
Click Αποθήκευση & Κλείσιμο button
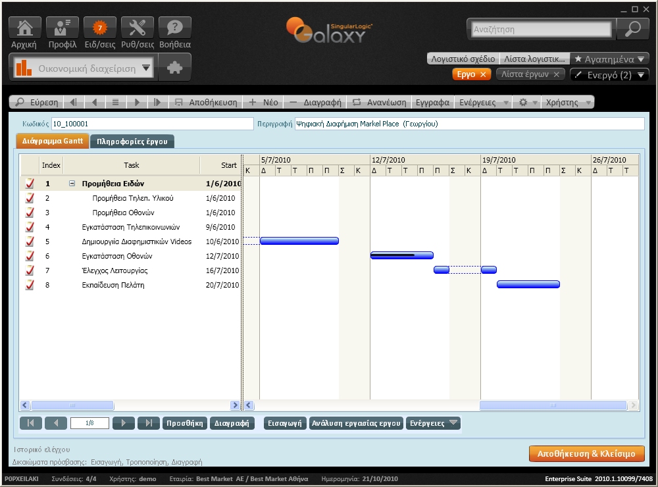(586, 454)
